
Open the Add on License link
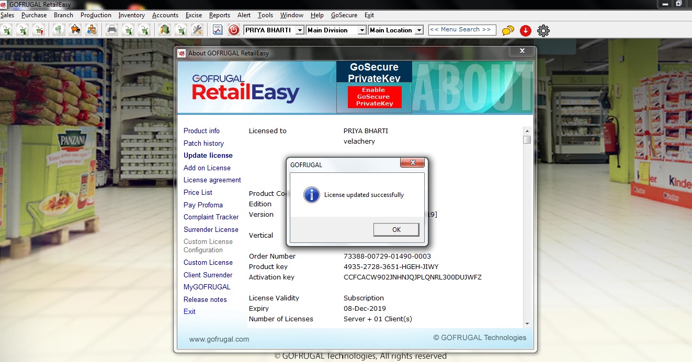click(207, 168)
